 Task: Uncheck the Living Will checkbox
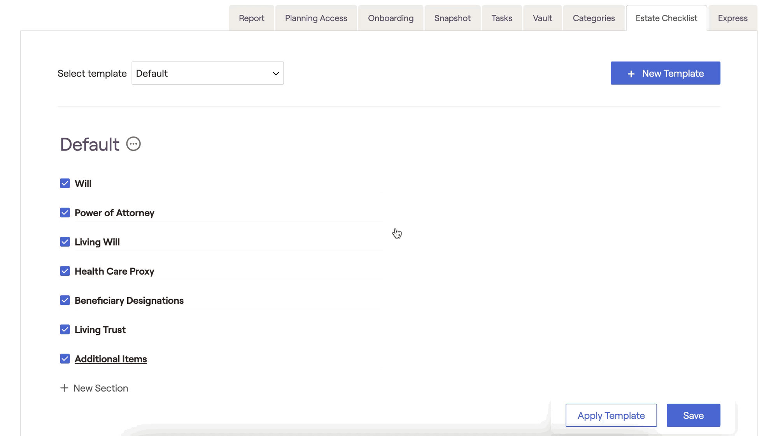click(65, 242)
